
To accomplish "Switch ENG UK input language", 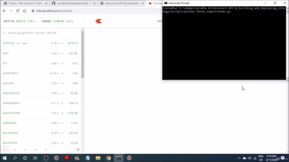I will [261, 158].
